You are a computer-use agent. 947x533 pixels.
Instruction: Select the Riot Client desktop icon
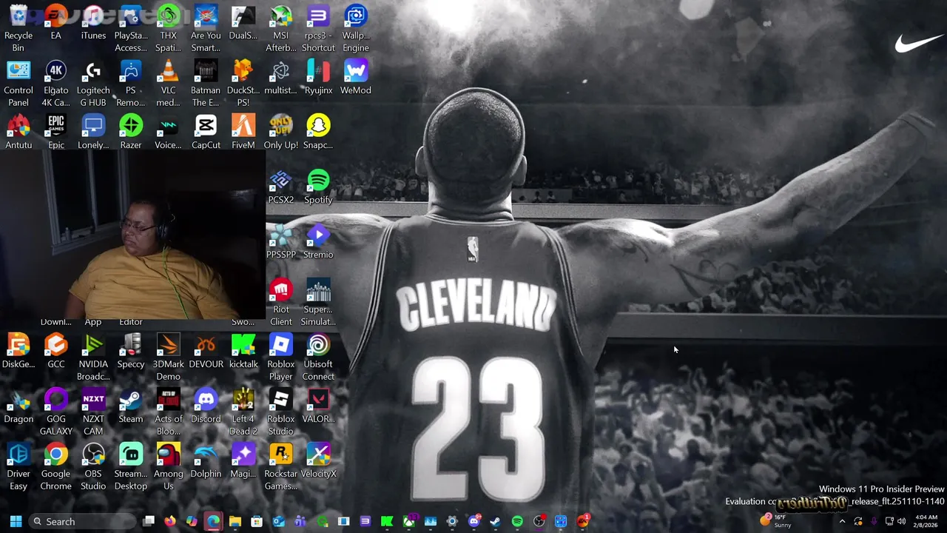coord(281,302)
